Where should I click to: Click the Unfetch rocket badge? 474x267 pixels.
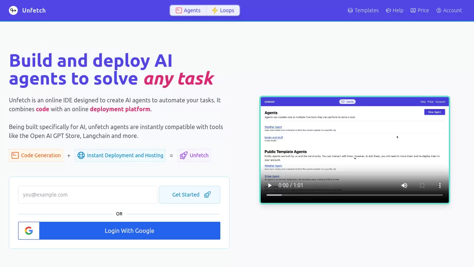click(194, 155)
